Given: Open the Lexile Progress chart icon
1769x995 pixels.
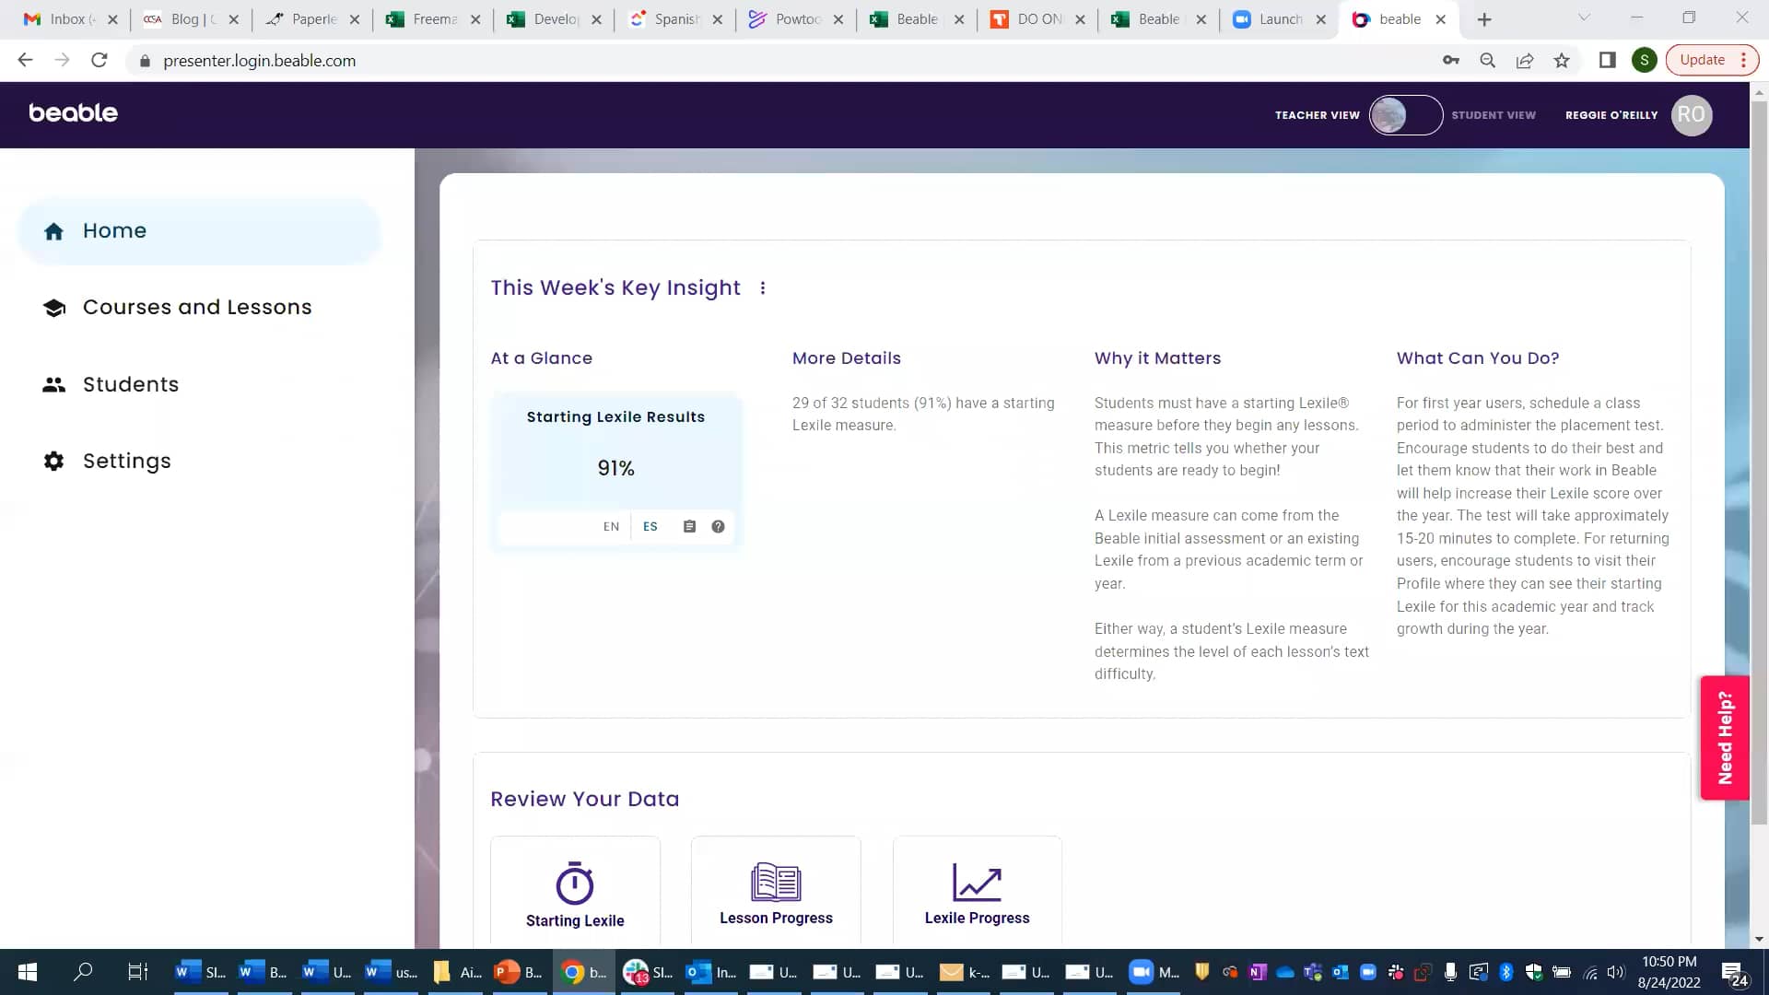Looking at the screenshot, I should coord(977,882).
